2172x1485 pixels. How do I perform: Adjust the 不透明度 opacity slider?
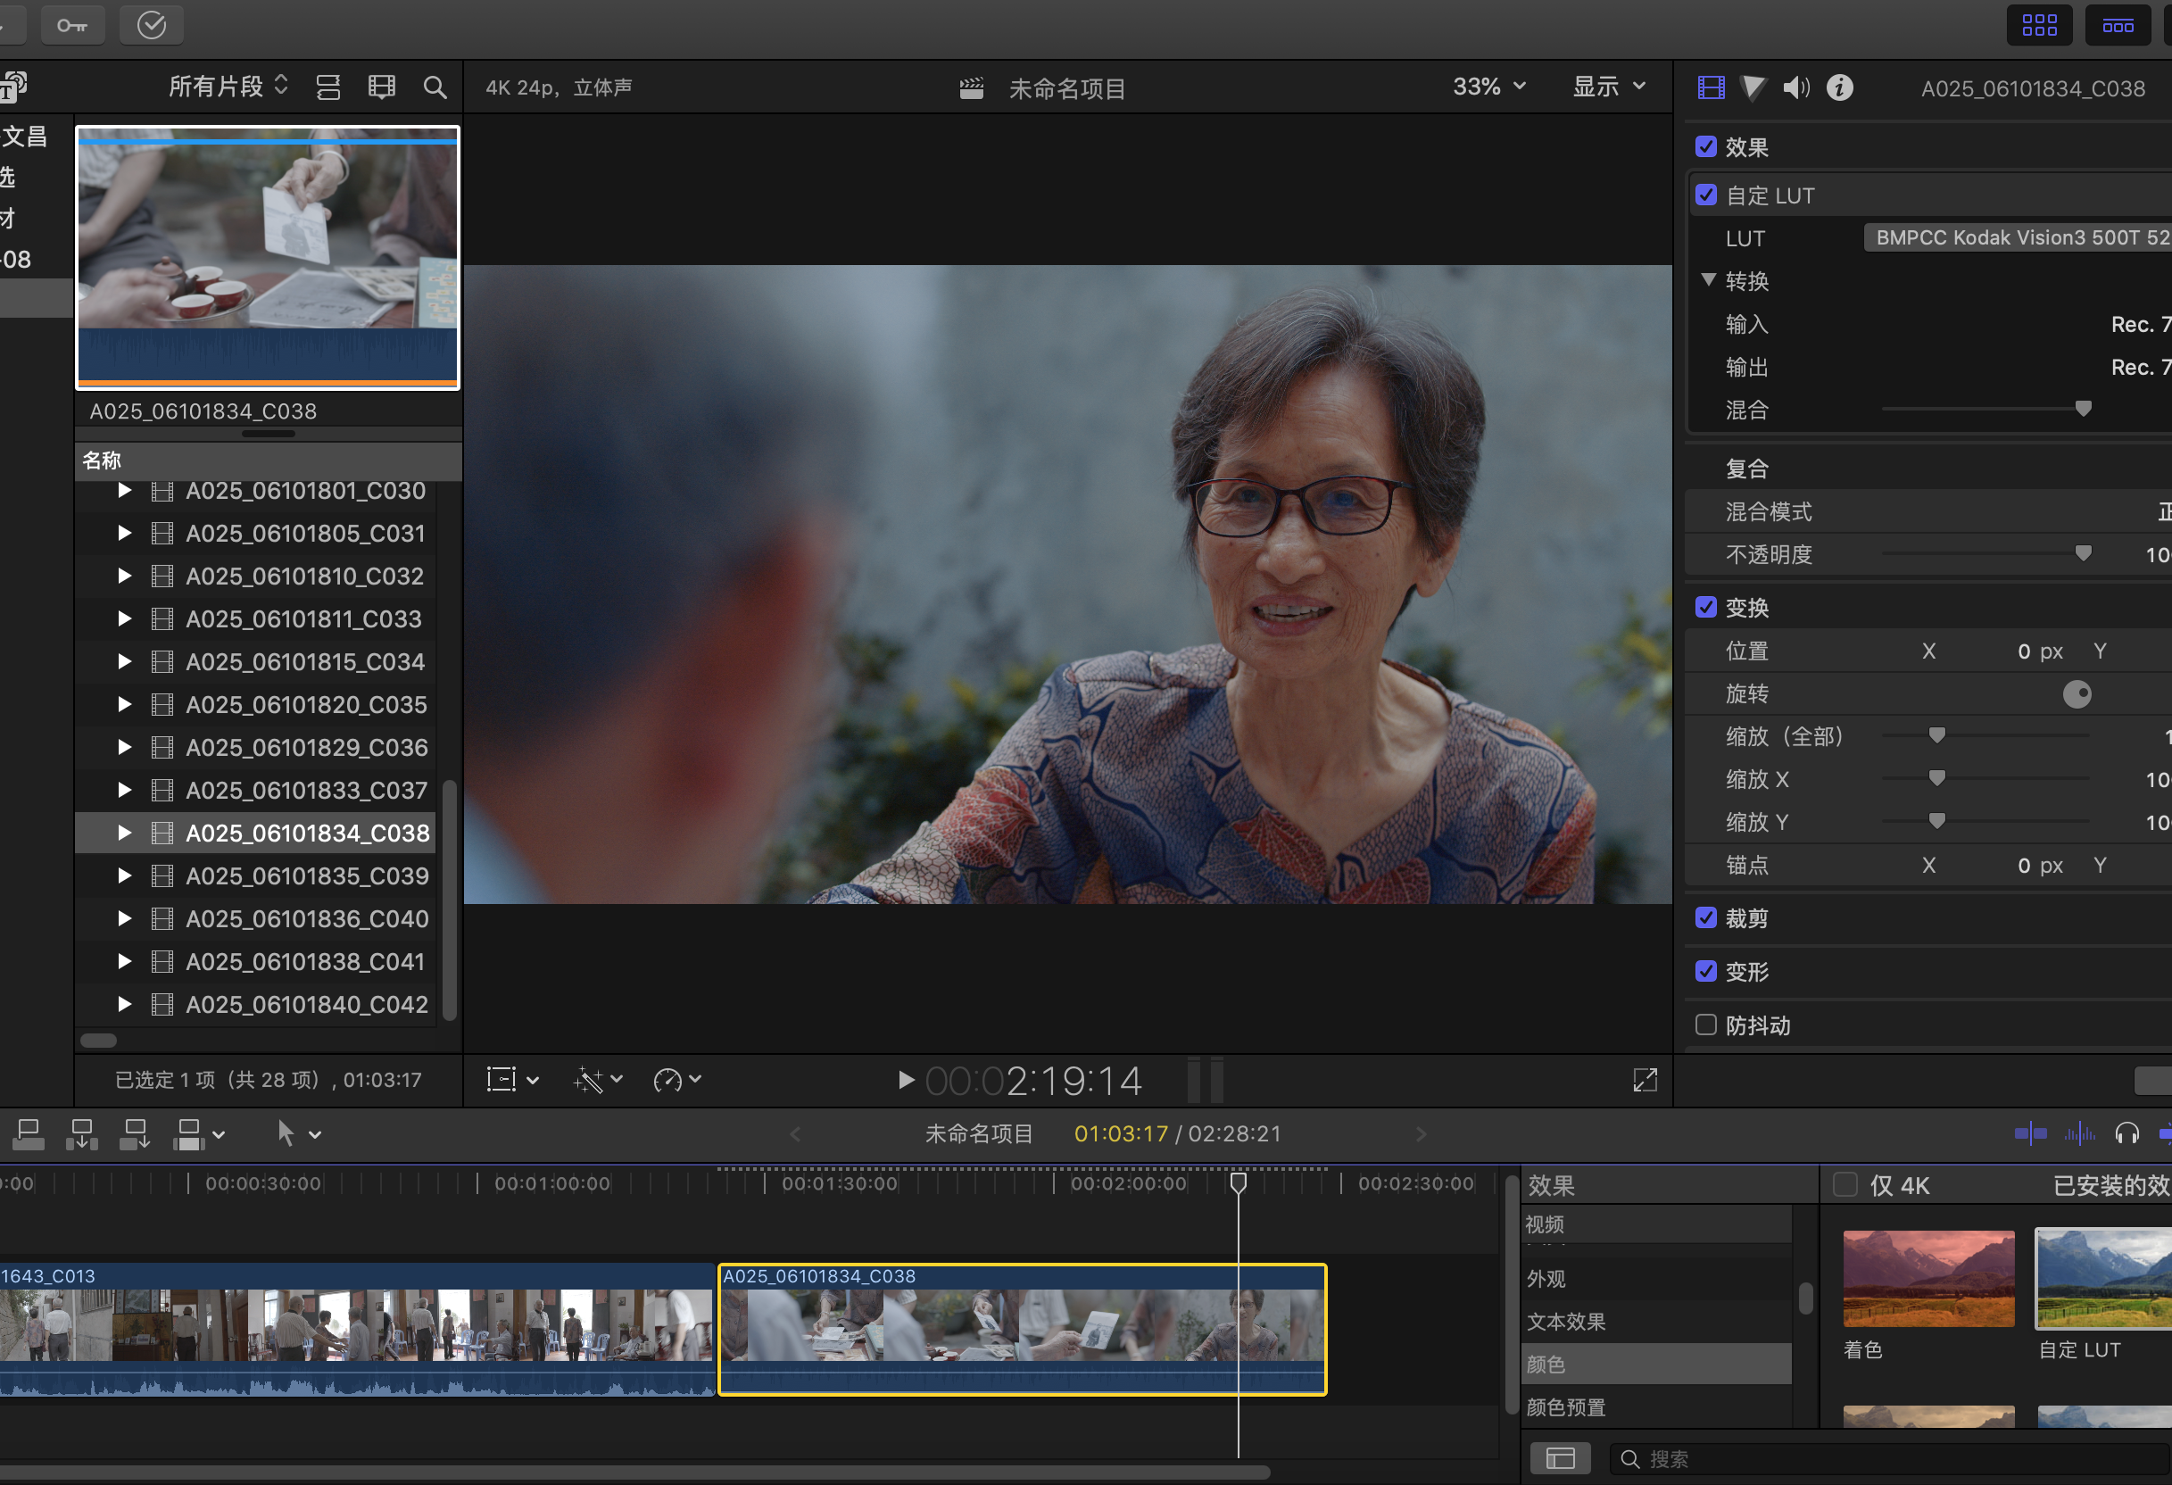pos(2084,553)
